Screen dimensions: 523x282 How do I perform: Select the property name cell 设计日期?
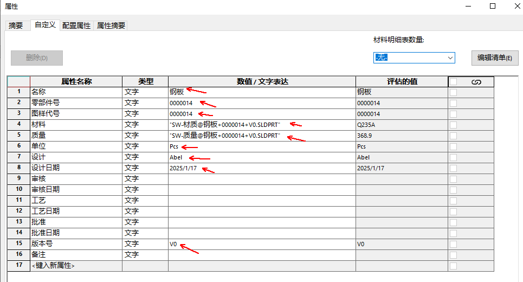pyautogui.click(x=76, y=168)
